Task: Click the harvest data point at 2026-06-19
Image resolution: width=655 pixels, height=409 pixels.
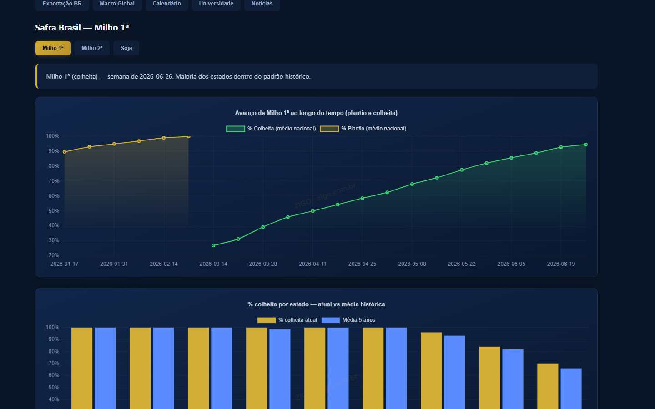Action: 561,147
